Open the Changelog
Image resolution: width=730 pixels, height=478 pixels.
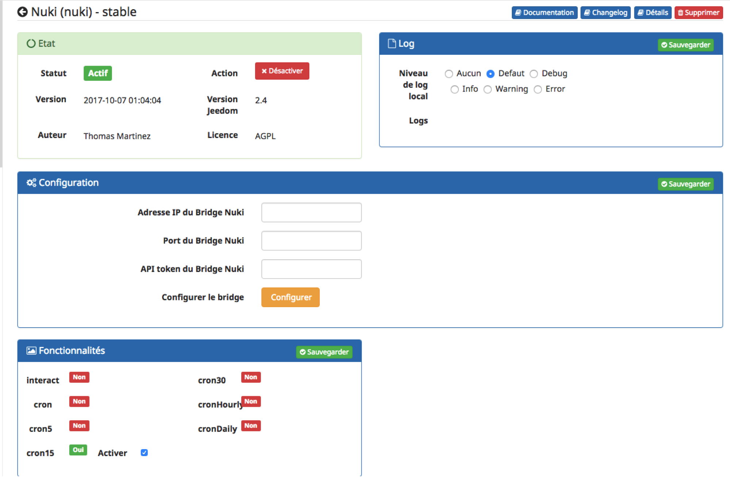[x=606, y=12]
